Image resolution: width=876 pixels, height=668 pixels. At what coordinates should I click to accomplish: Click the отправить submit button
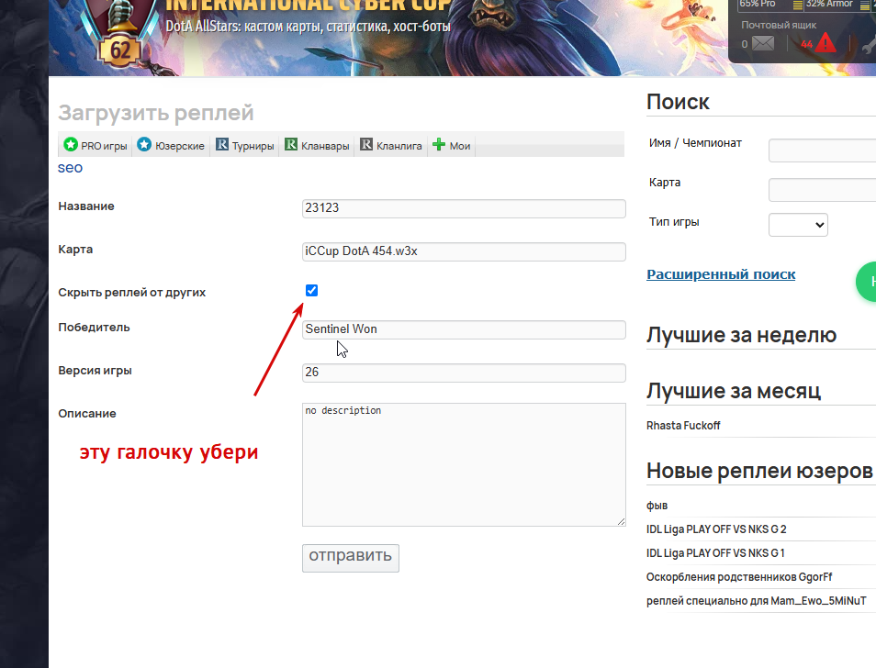click(x=350, y=558)
